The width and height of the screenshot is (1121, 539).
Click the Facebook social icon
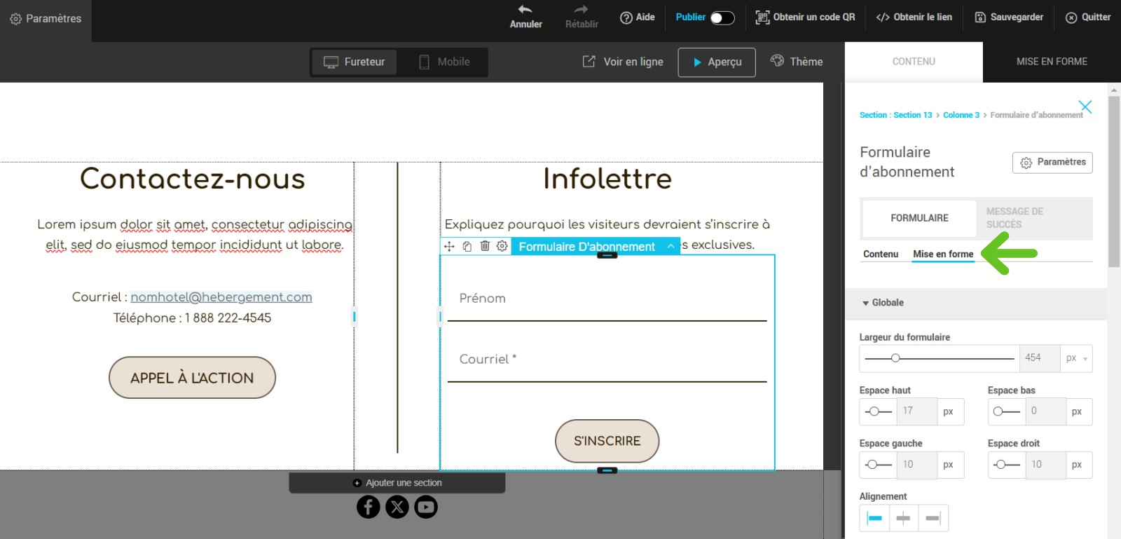tap(369, 507)
